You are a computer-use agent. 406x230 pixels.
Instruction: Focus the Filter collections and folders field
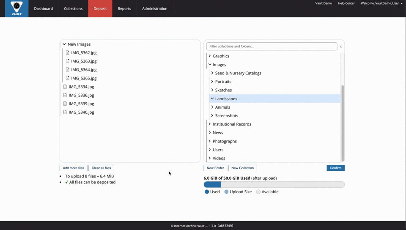tap(272, 47)
